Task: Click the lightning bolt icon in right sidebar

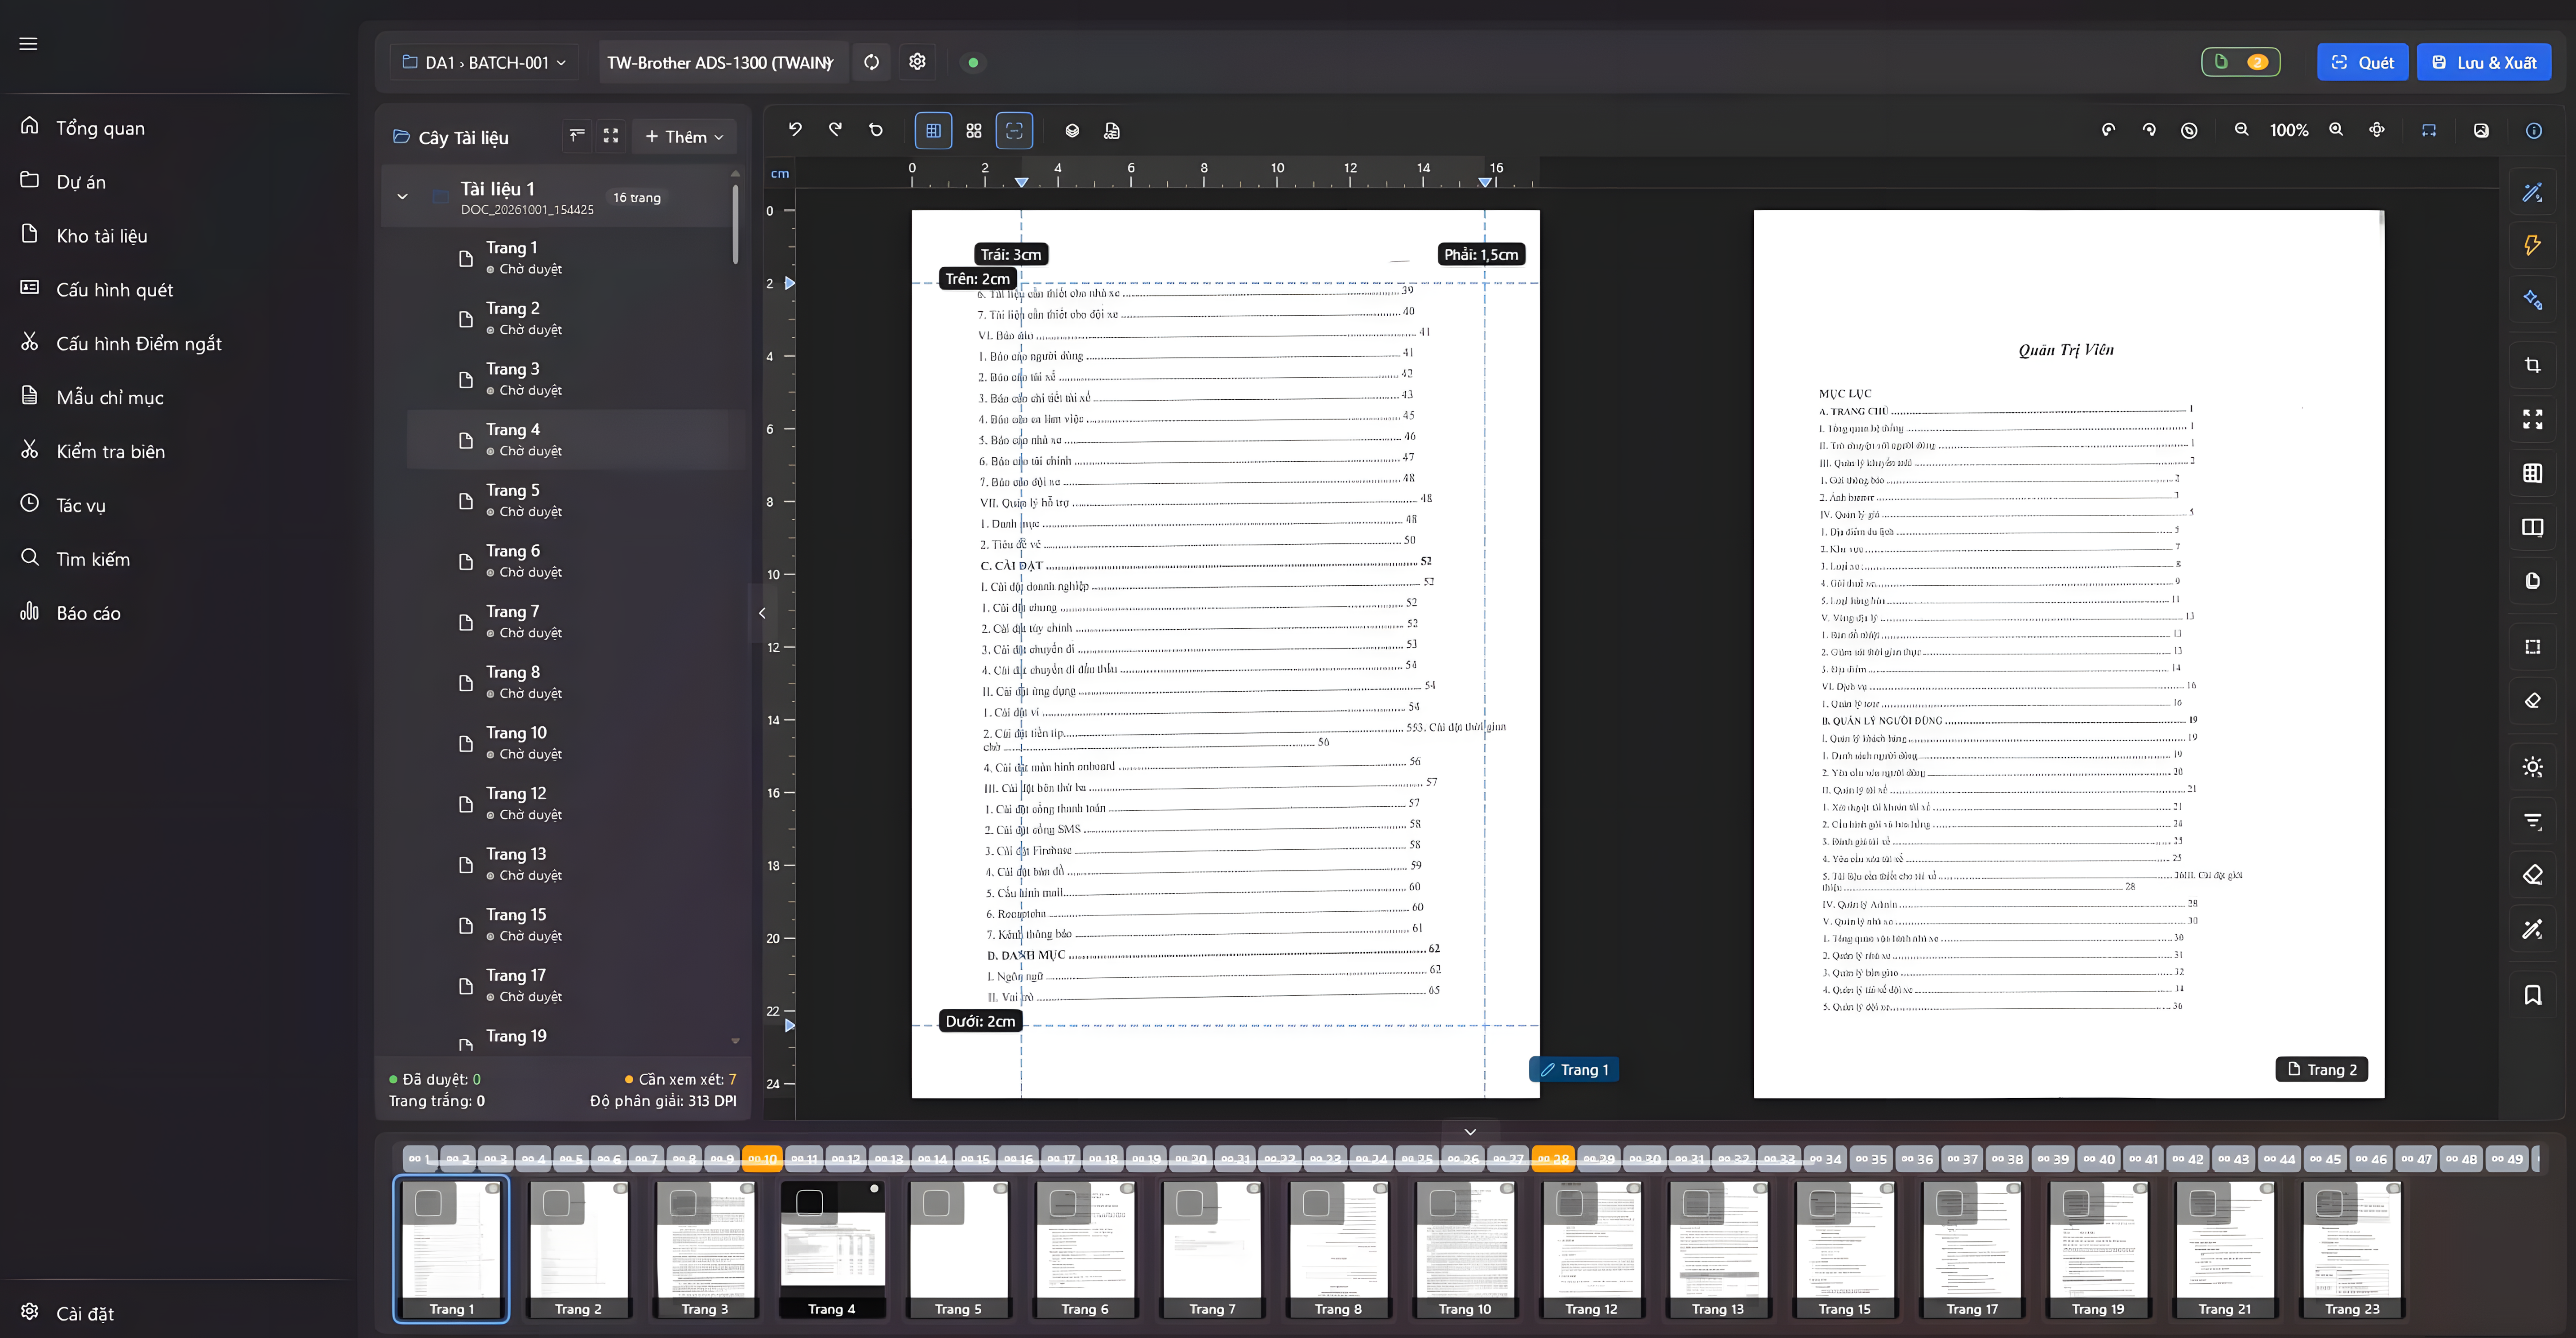Action: [2533, 245]
